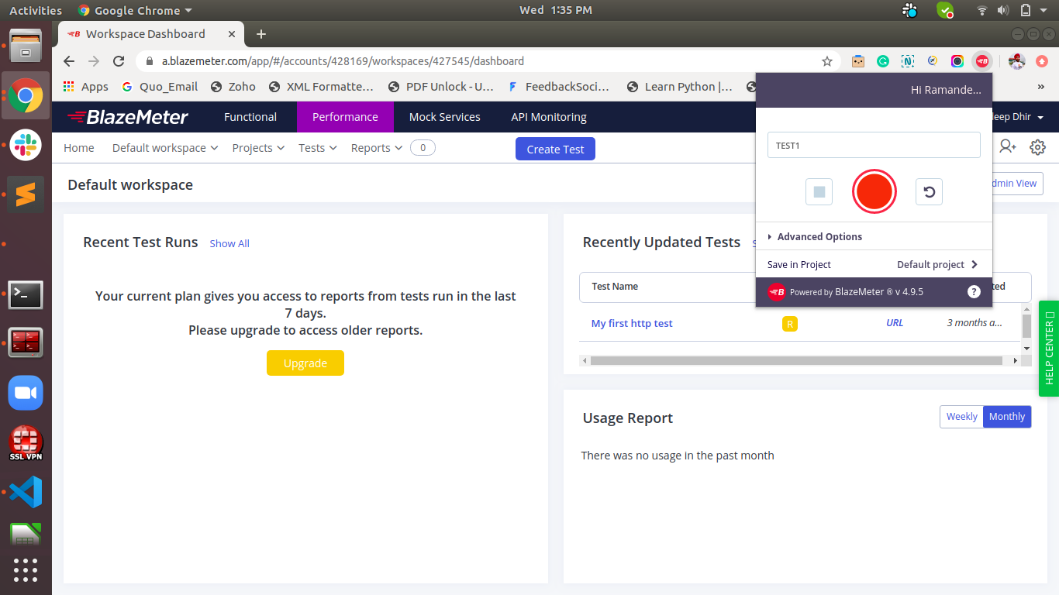Launch Visual Studio Code from dock
Viewport: 1059px width, 595px height.
[26, 492]
